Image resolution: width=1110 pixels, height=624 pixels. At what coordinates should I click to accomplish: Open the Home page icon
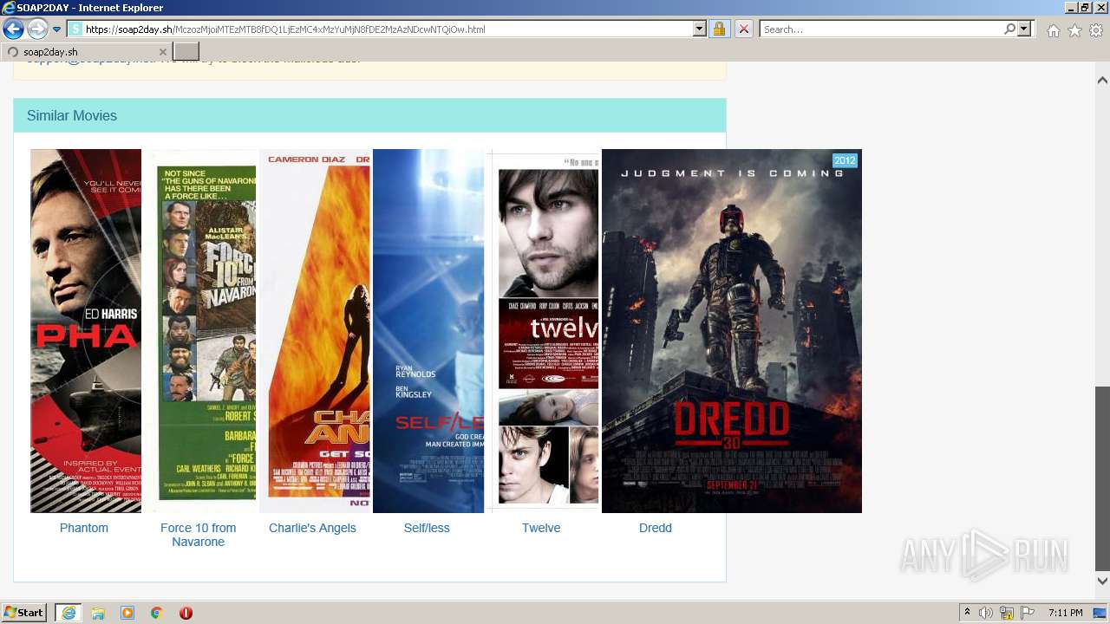point(1053,30)
